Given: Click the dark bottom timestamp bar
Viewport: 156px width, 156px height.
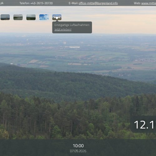Looking at the screenshot, I should click(78, 148).
